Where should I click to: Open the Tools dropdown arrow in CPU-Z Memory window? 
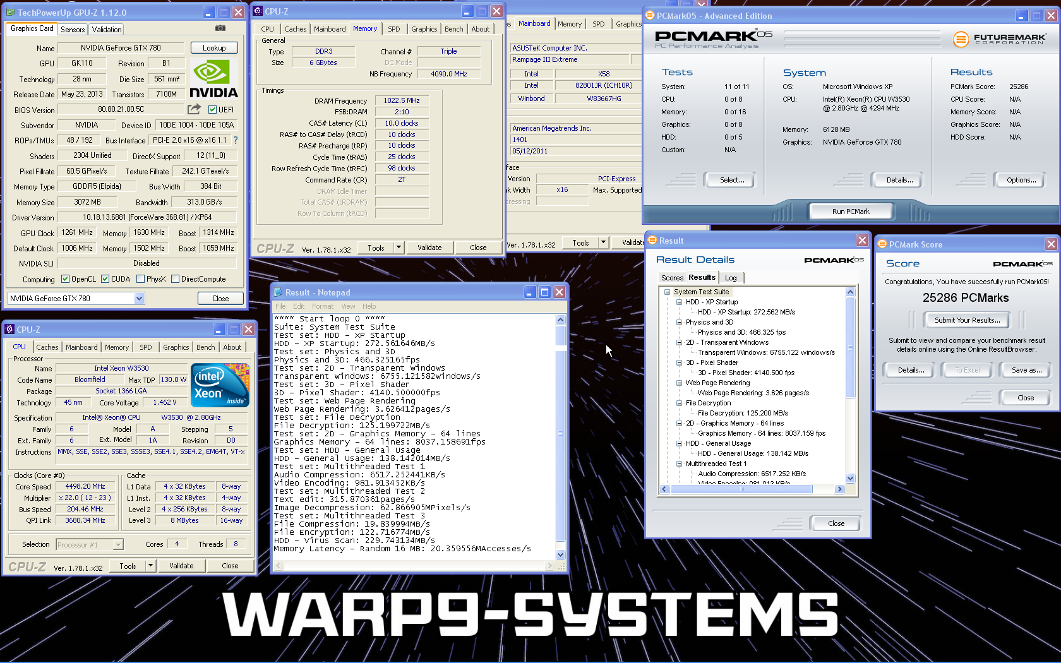399,248
